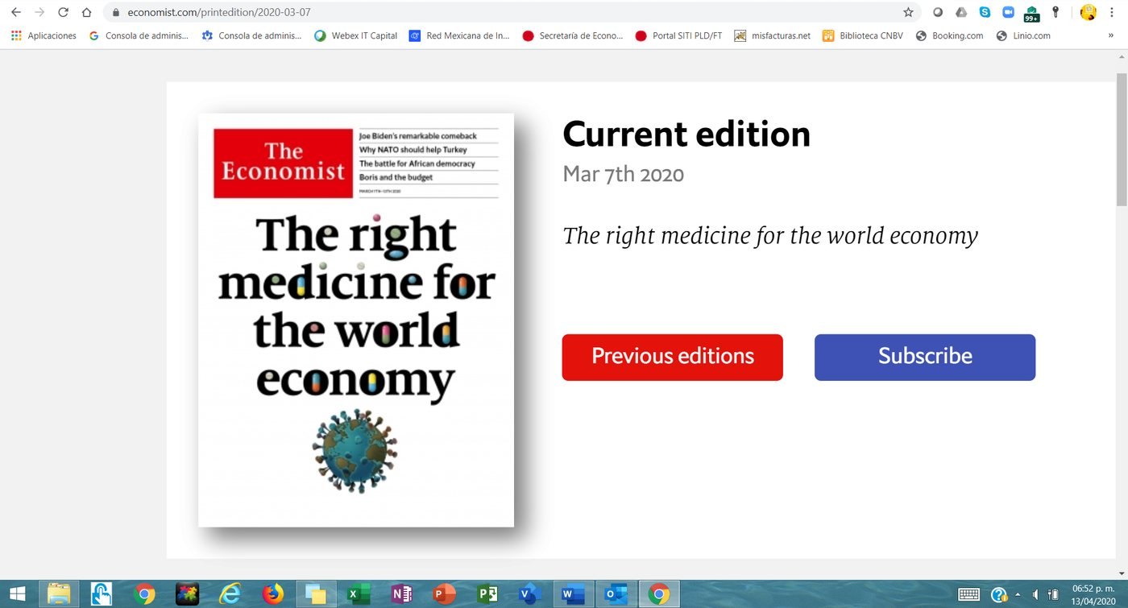The width and height of the screenshot is (1128, 608).
Task: Expand the hidden bookmarks chevron
Action: click(x=1113, y=35)
